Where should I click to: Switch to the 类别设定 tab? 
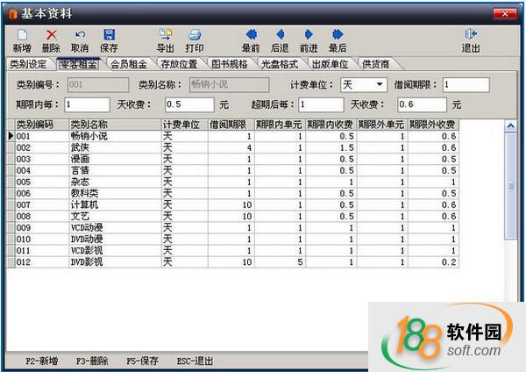28,64
